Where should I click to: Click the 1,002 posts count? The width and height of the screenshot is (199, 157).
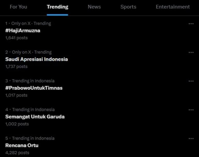[17, 124]
